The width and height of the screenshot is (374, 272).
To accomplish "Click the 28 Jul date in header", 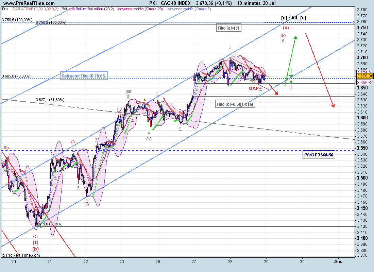I will tap(269, 3).
